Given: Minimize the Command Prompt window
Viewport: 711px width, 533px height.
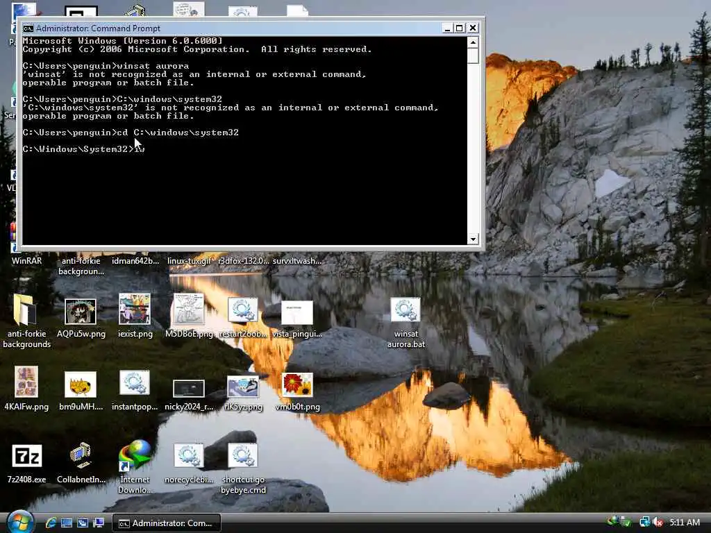Looking at the screenshot, I should (x=447, y=28).
